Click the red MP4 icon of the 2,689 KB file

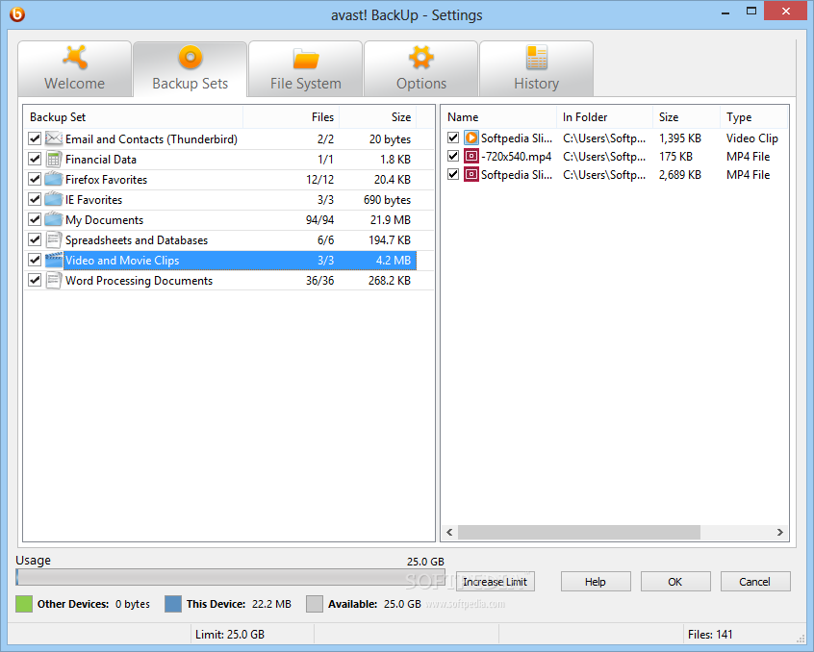coord(471,174)
